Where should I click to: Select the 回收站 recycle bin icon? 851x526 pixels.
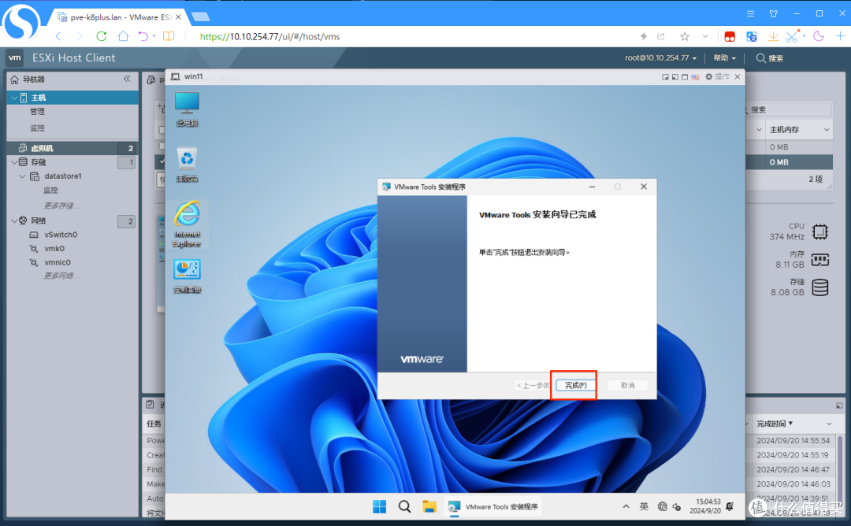(x=187, y=165)
